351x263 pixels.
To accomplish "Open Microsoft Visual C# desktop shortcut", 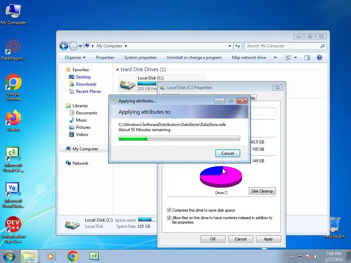I will click(13, 159).
